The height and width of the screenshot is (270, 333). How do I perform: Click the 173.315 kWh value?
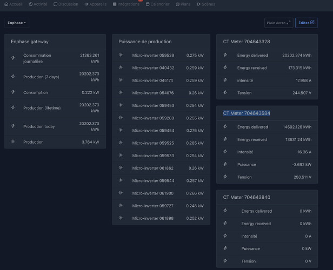[299, 68]
